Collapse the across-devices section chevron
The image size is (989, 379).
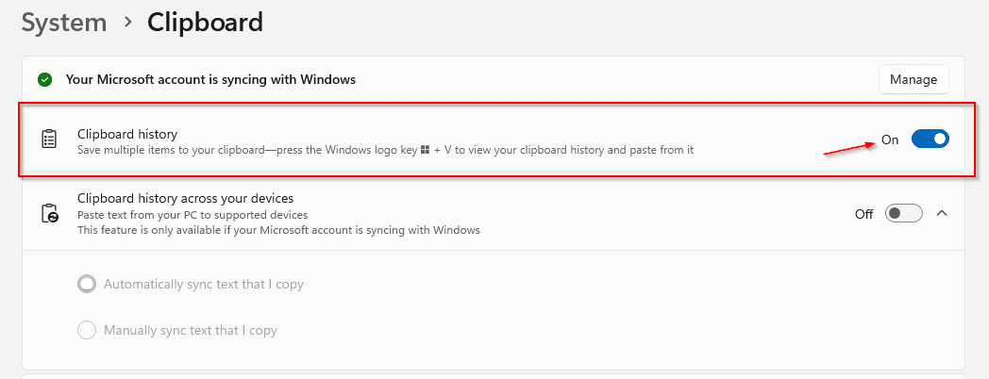point(942,214)
